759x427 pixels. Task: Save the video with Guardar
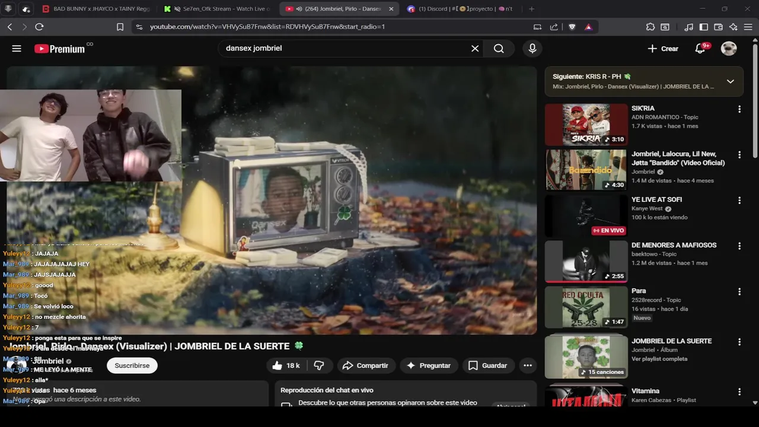(x=487, y=365)
